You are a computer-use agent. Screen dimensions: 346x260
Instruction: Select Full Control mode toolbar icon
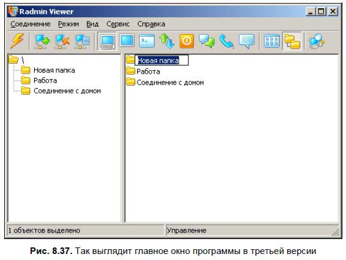107,41
